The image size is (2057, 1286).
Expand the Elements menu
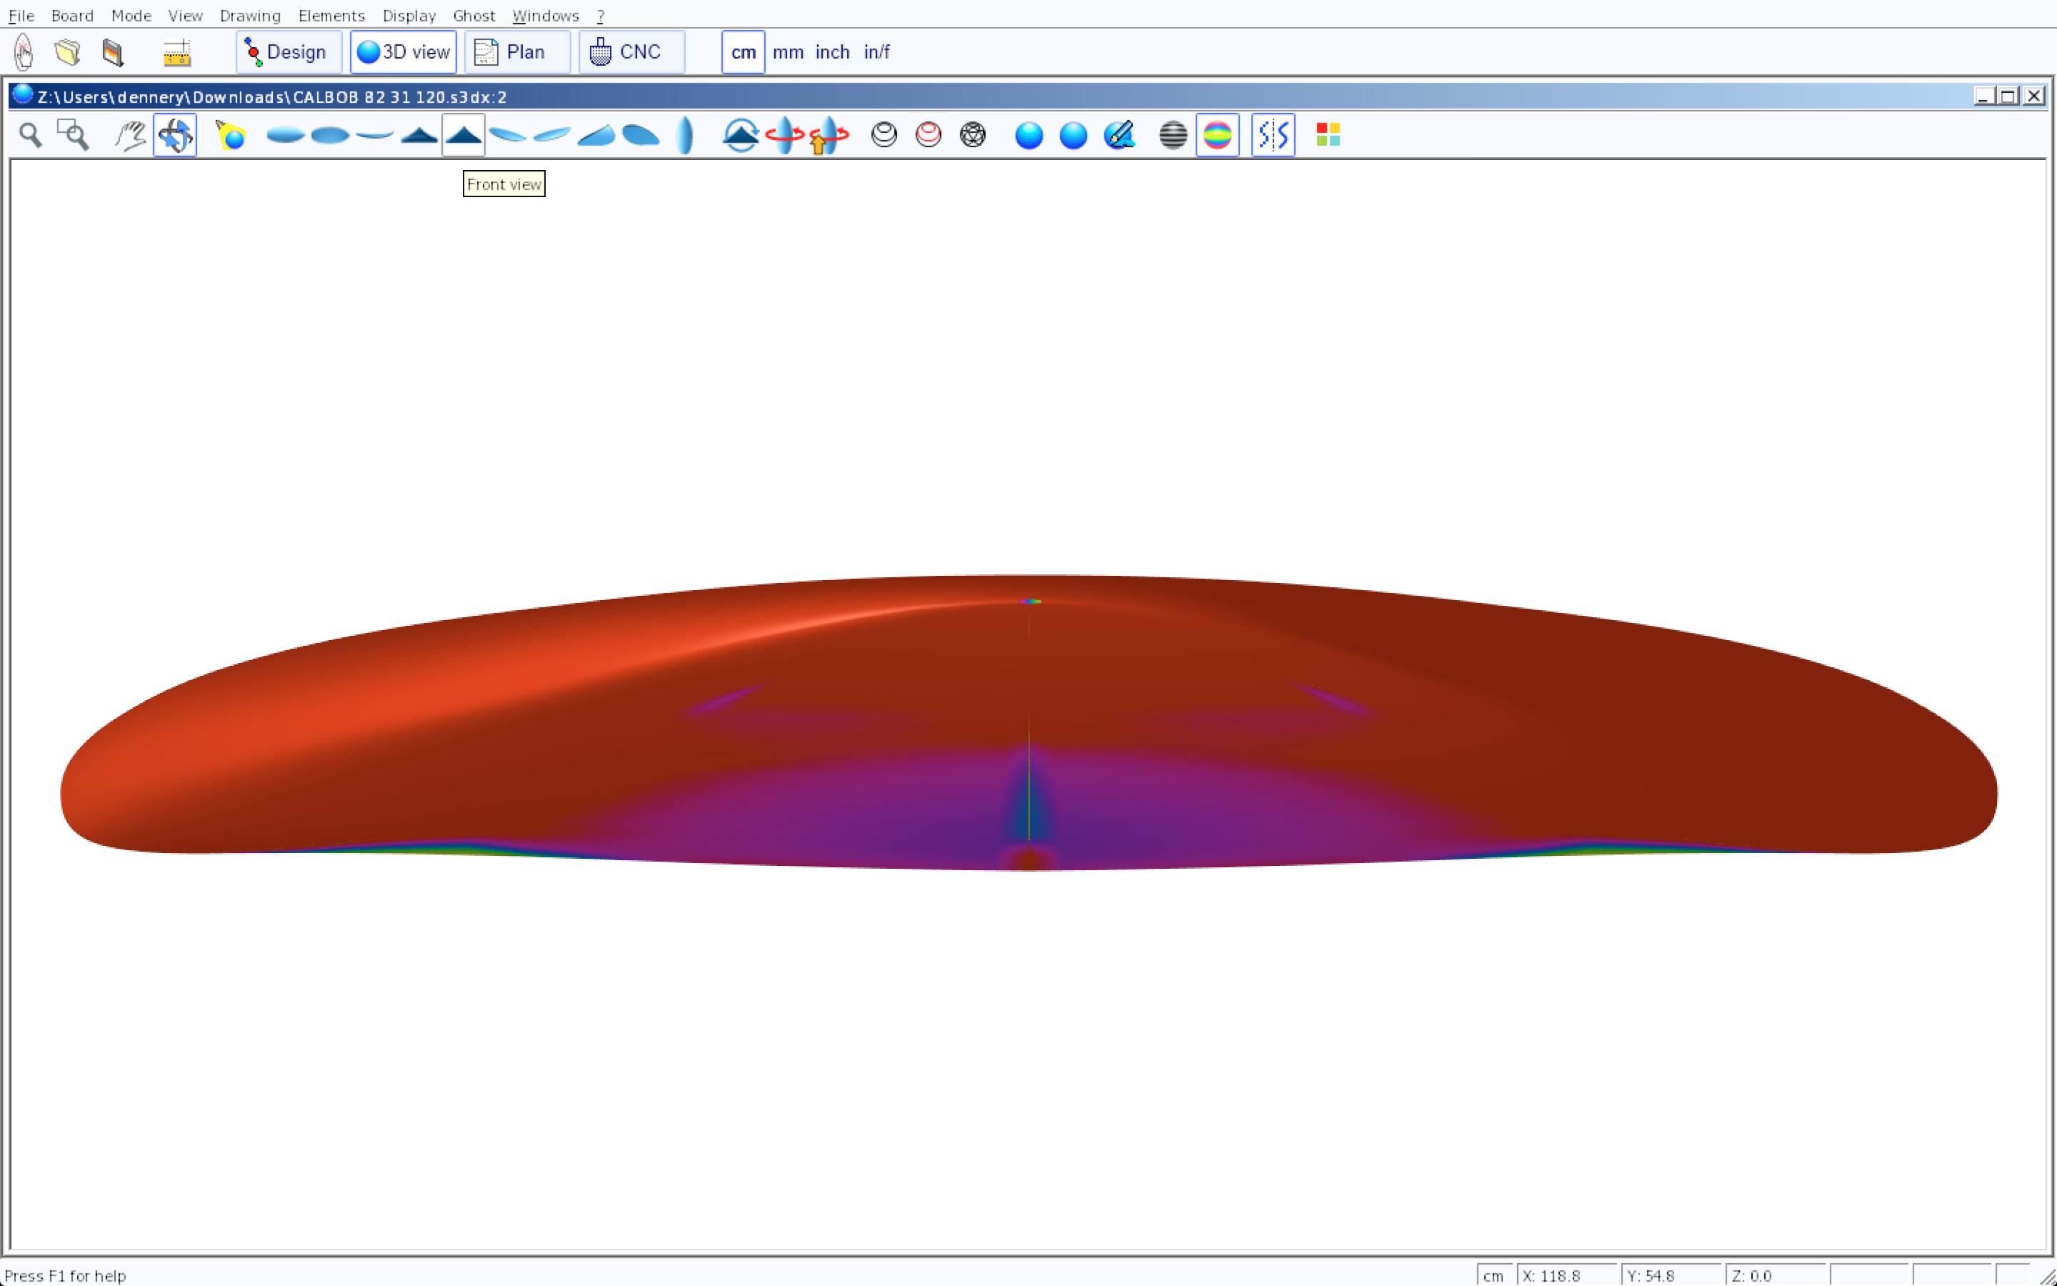coord(331,15)
